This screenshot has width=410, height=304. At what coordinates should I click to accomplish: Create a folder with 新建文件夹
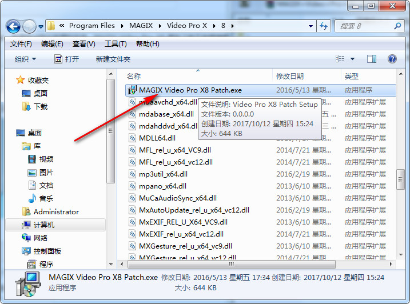pos(113,59)
